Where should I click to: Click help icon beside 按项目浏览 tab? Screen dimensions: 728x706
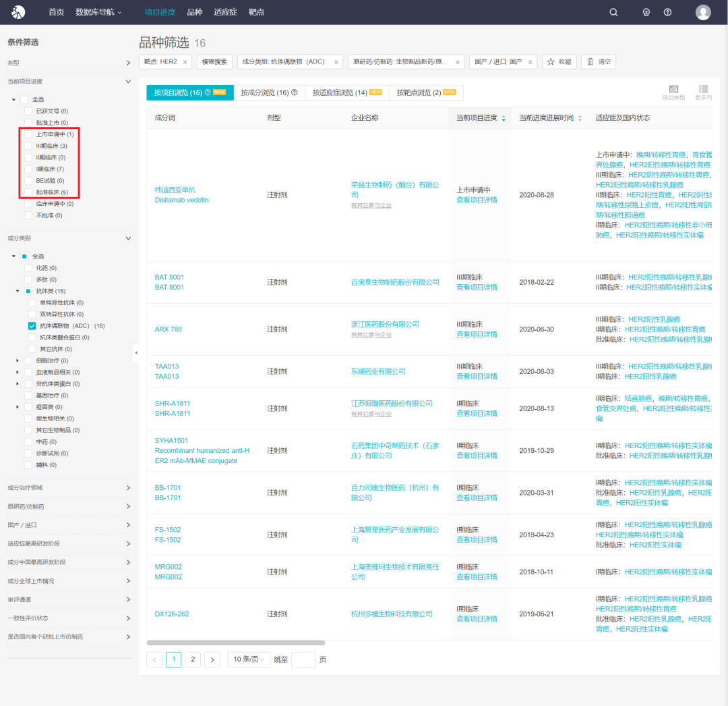(x=208, y=92)
